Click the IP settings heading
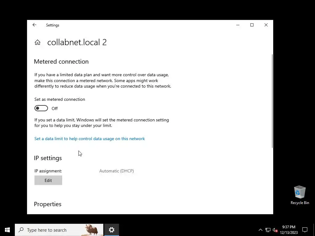This screenshot has height=236, width=315. pos(48,158)
